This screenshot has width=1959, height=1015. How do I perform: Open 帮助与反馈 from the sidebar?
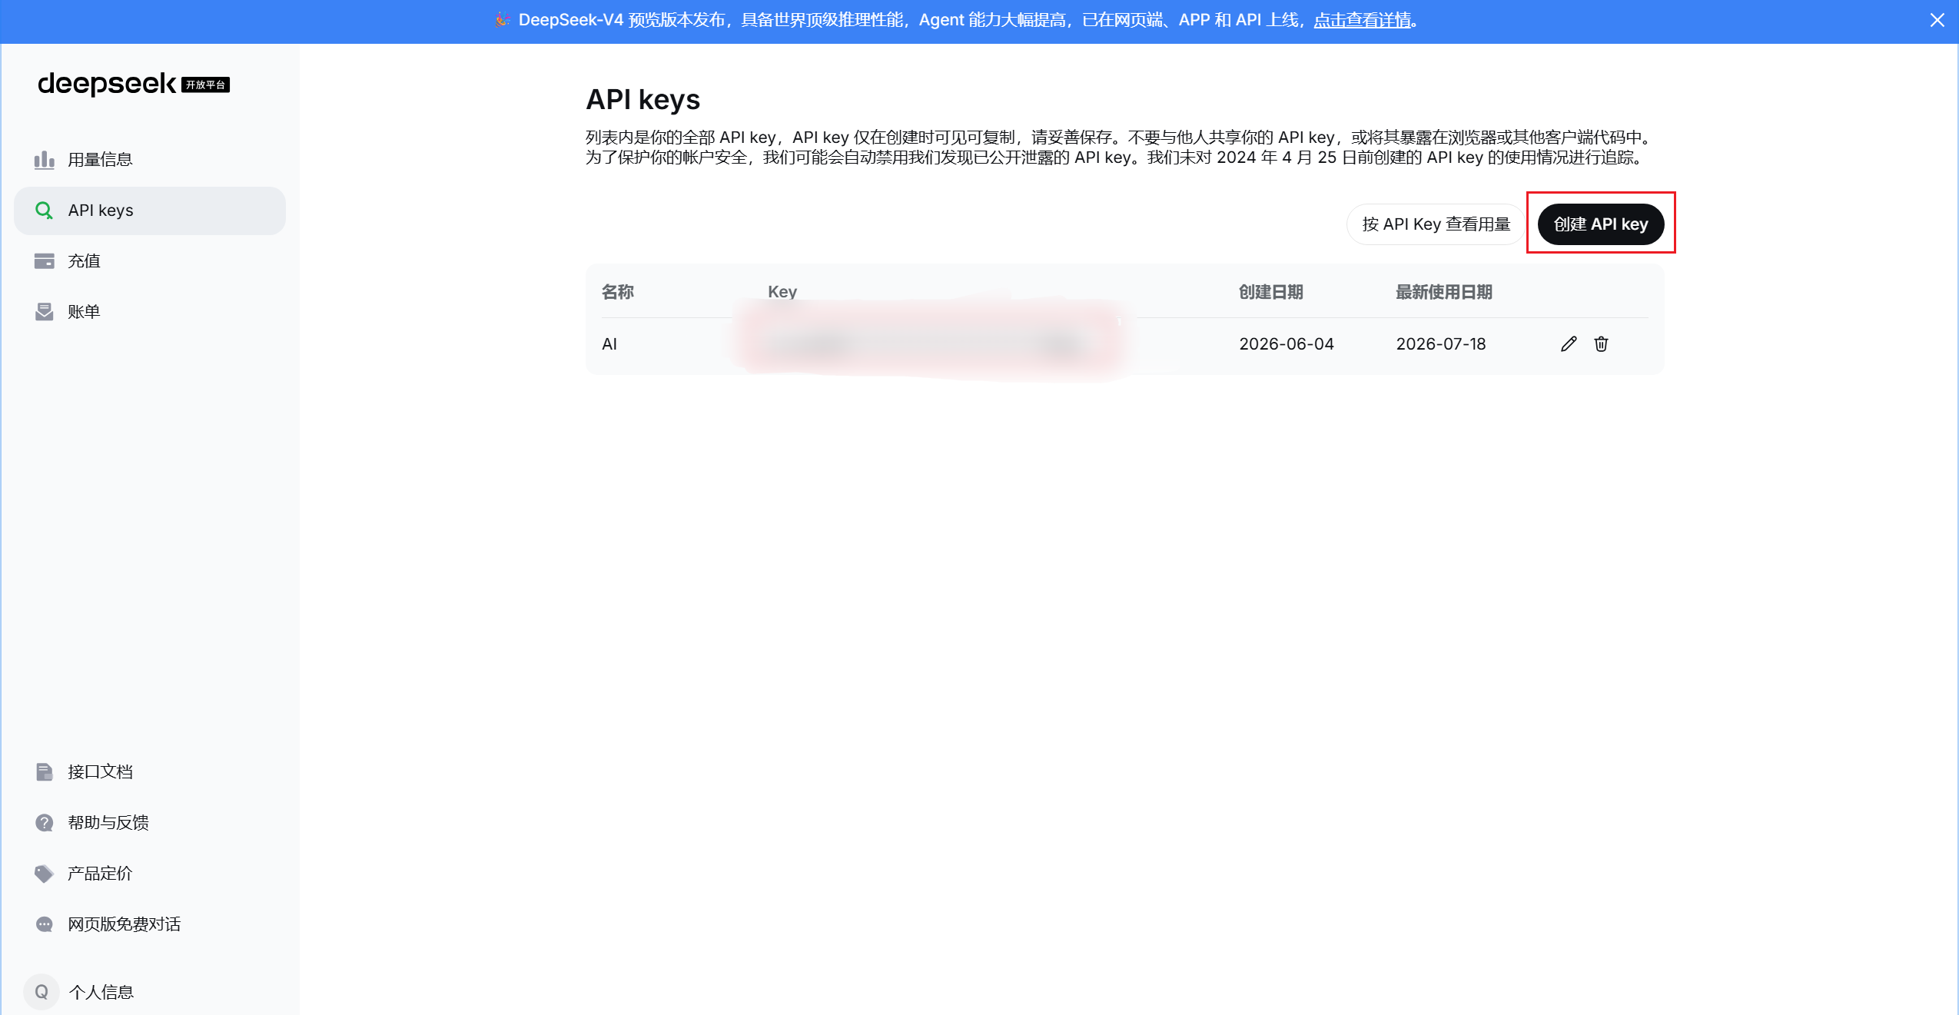click(x=150, y=823)
